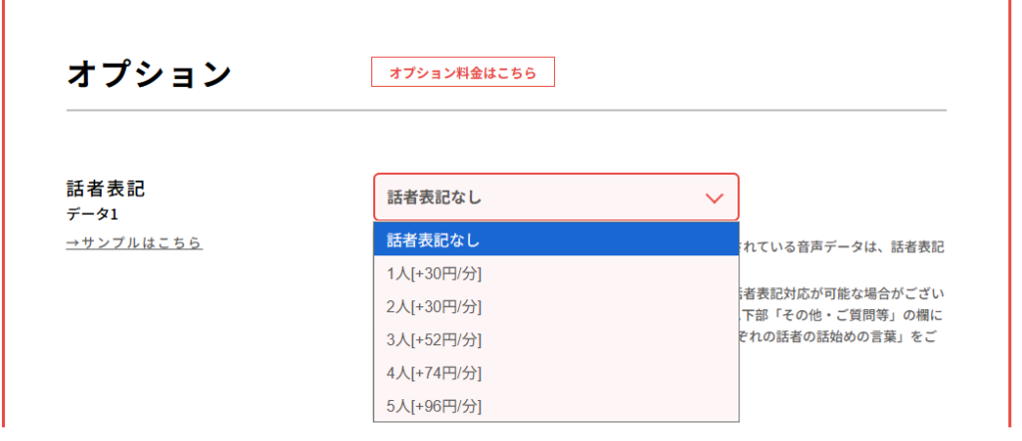Click the arrow symbol before サンプルはこちら
The height and width of the screenshot is (441, 1022).
click(74, 242)
